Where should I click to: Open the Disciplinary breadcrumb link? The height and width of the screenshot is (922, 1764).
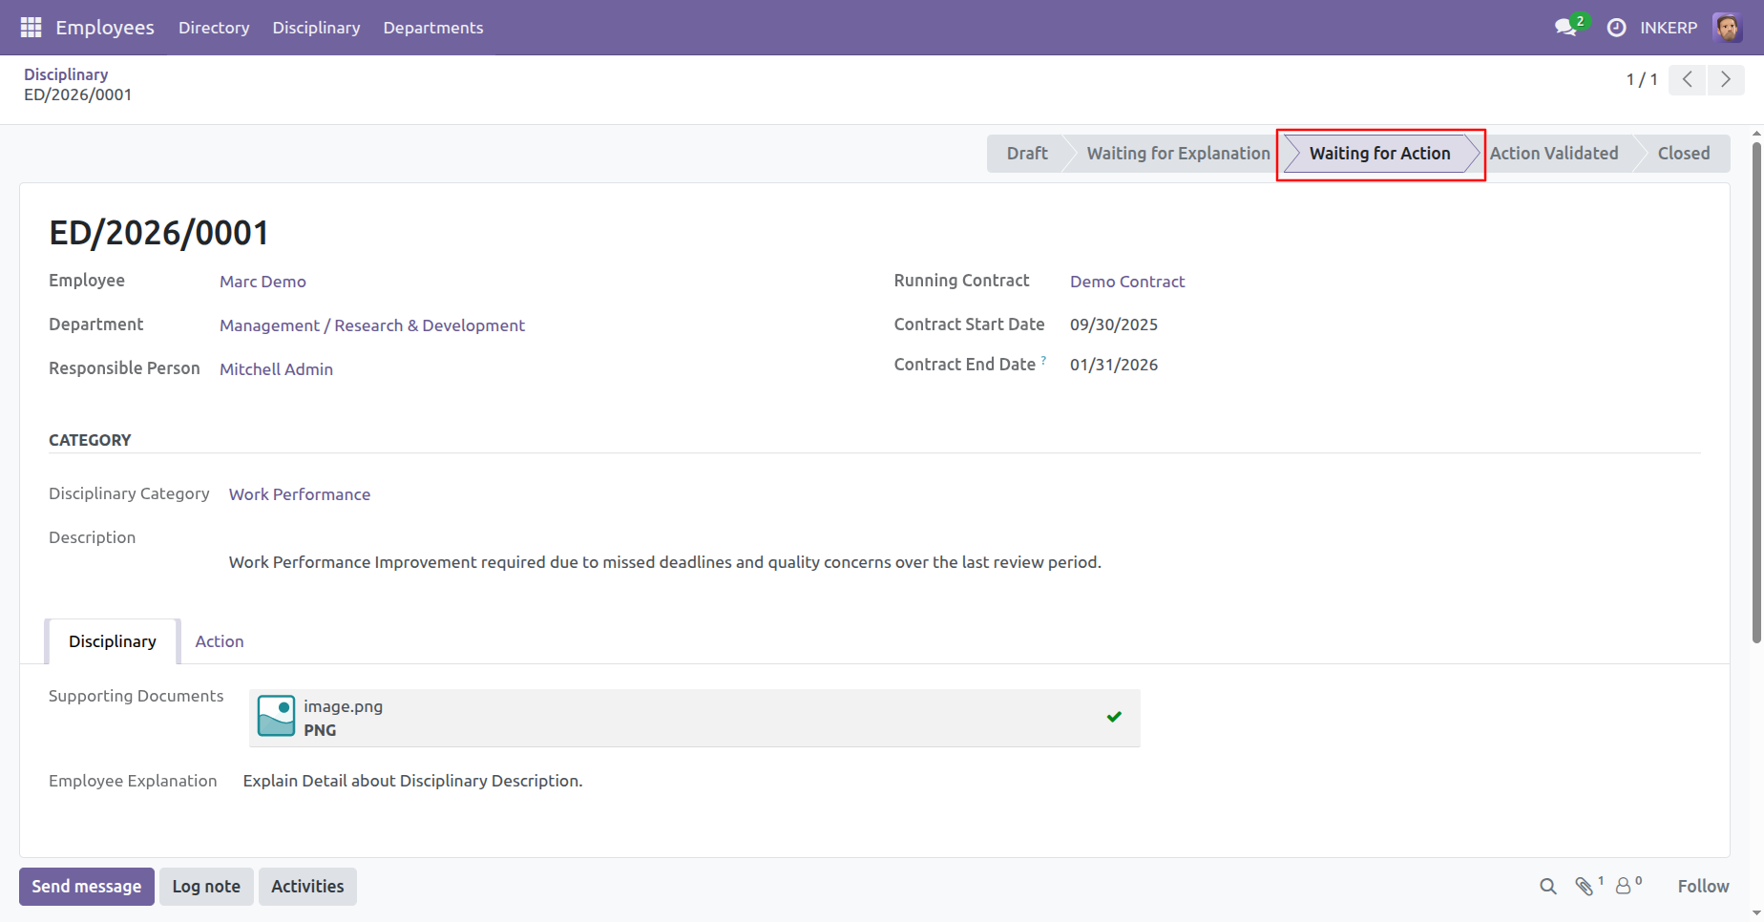[x=66, y=74]
